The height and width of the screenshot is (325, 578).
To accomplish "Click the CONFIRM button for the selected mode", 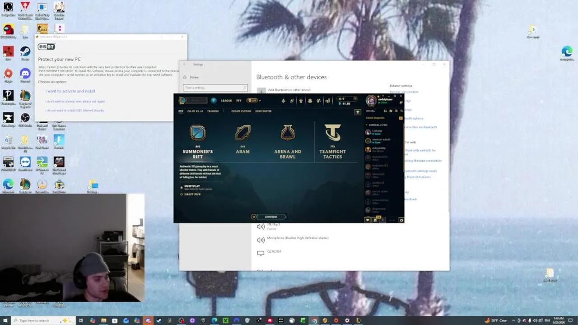I will click(x=270, y=217).
